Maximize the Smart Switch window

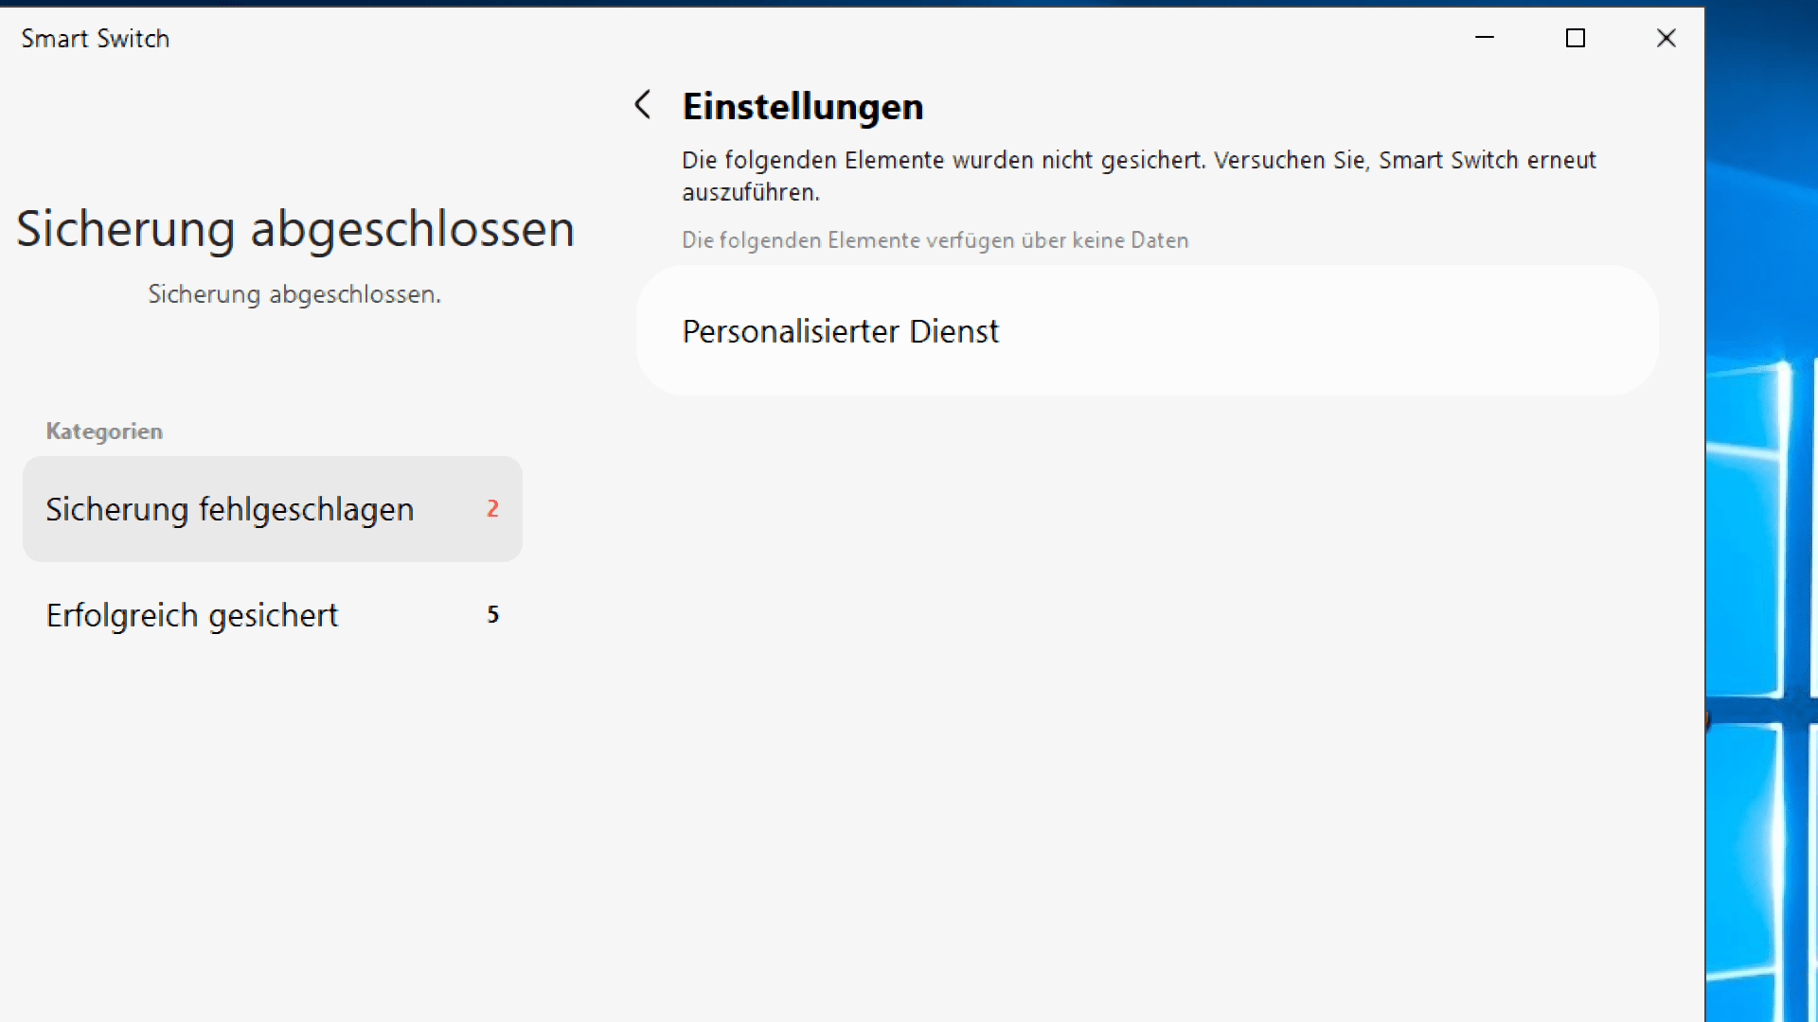(1575, 38)
